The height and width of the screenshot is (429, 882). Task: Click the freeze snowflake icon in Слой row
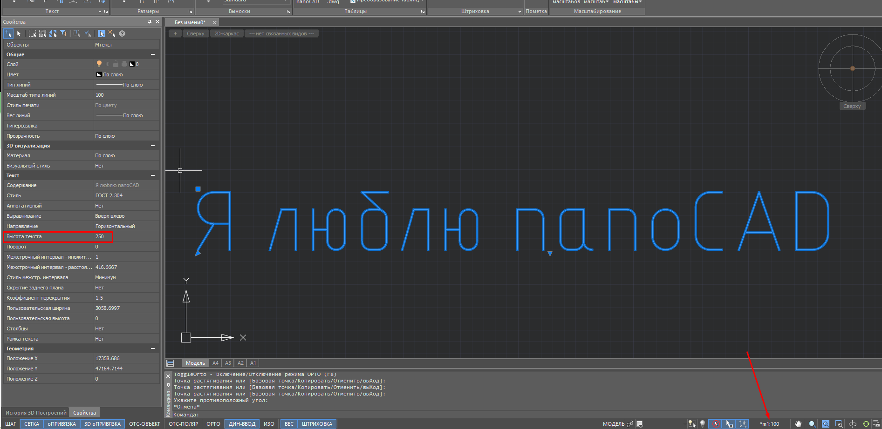click(107, 64)
